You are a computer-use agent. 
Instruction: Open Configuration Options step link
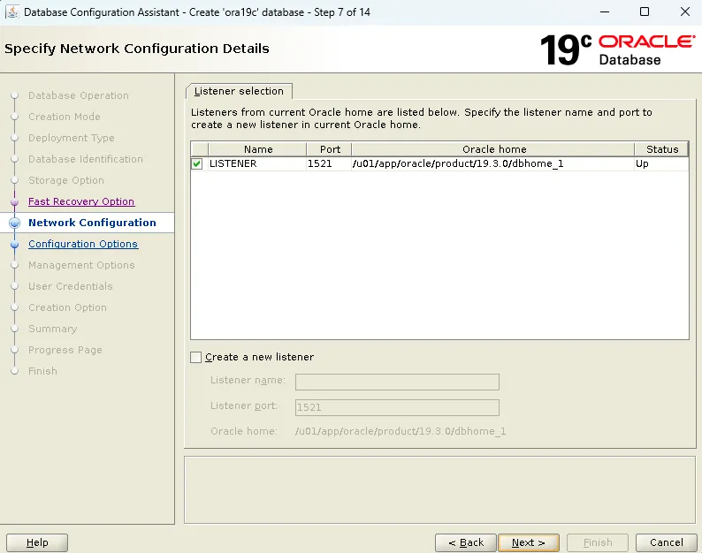pos(83,244)
